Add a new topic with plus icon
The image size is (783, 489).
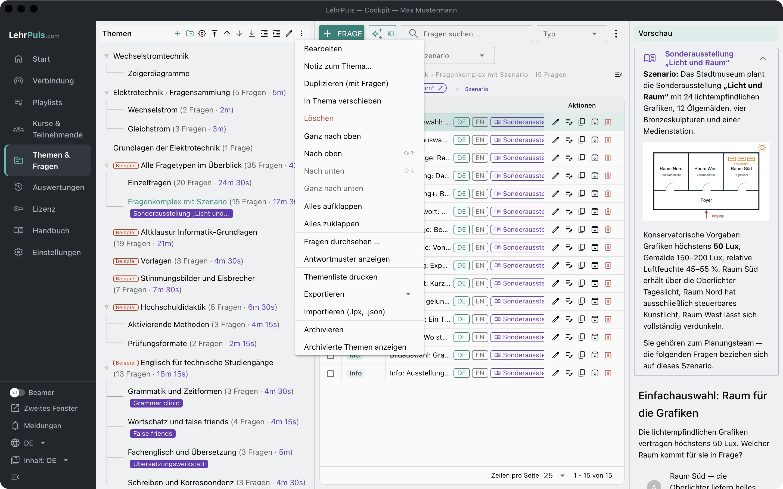(177, 34)
